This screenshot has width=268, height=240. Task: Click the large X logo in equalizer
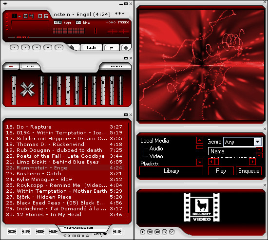(27, 90)
